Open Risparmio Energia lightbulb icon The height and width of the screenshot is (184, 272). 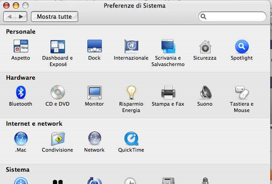point(131,92)
